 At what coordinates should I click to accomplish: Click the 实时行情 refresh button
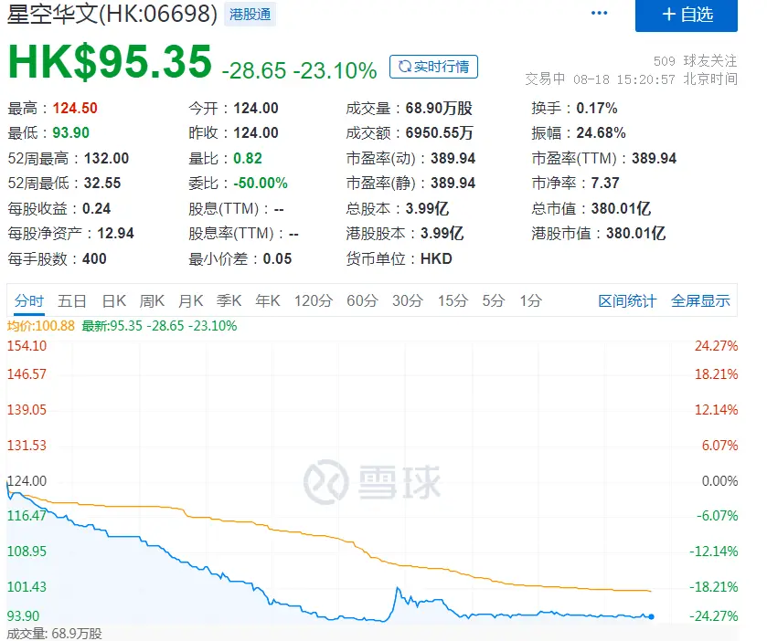point(433,67)
